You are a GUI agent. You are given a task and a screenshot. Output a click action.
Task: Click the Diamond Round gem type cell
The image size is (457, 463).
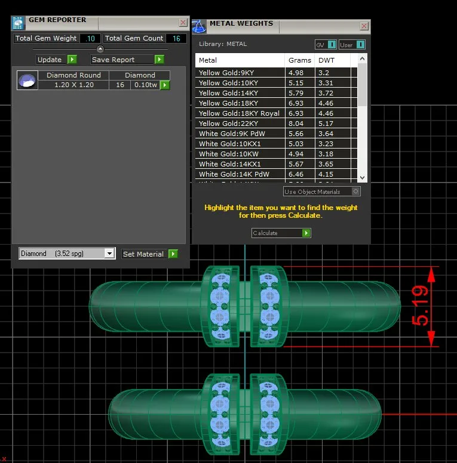(x=73, y=75)
